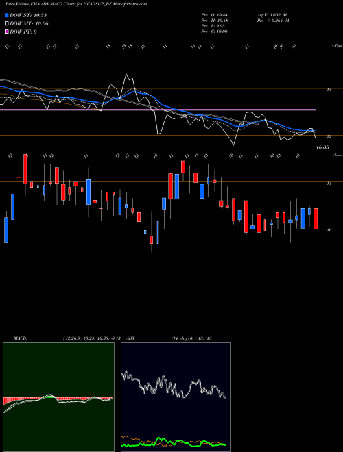Click the 'ADX' panel label
The width and height of the screenshot is (343, 452).
pyautogui.click(x=130, y=338)
